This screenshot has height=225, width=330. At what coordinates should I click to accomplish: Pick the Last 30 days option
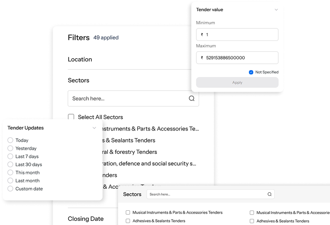click(11, 164)
